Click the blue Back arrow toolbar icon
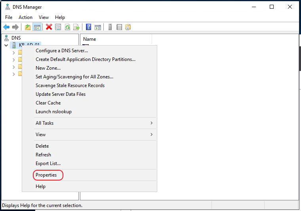Viewport: 301px width, 211px height. [x=6, y=27]
